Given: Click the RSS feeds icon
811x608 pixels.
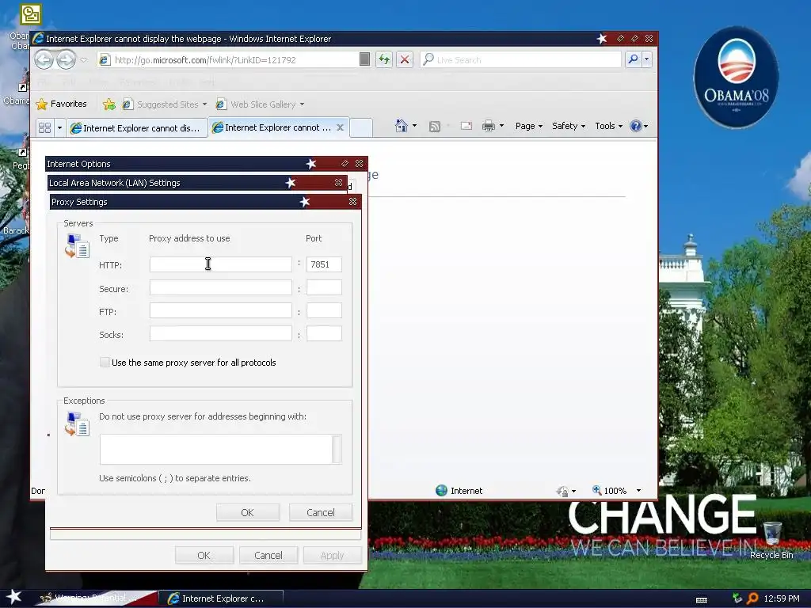Looking at the screenshot, I should tap(435, 126).
